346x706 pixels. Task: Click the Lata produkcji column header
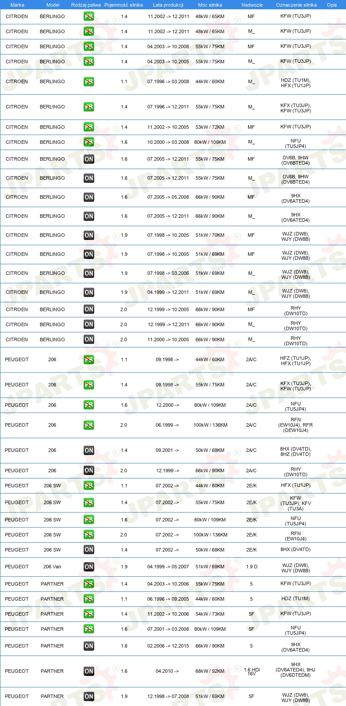168,5
